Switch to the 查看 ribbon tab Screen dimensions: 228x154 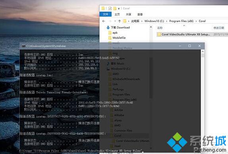point(140,14)
